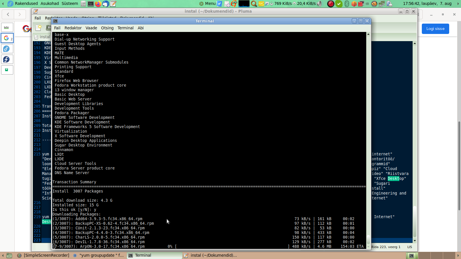461x259 pixels.
Task: Switch to the instal Pluma taskbar button
Action: click(x=210, y=255)
